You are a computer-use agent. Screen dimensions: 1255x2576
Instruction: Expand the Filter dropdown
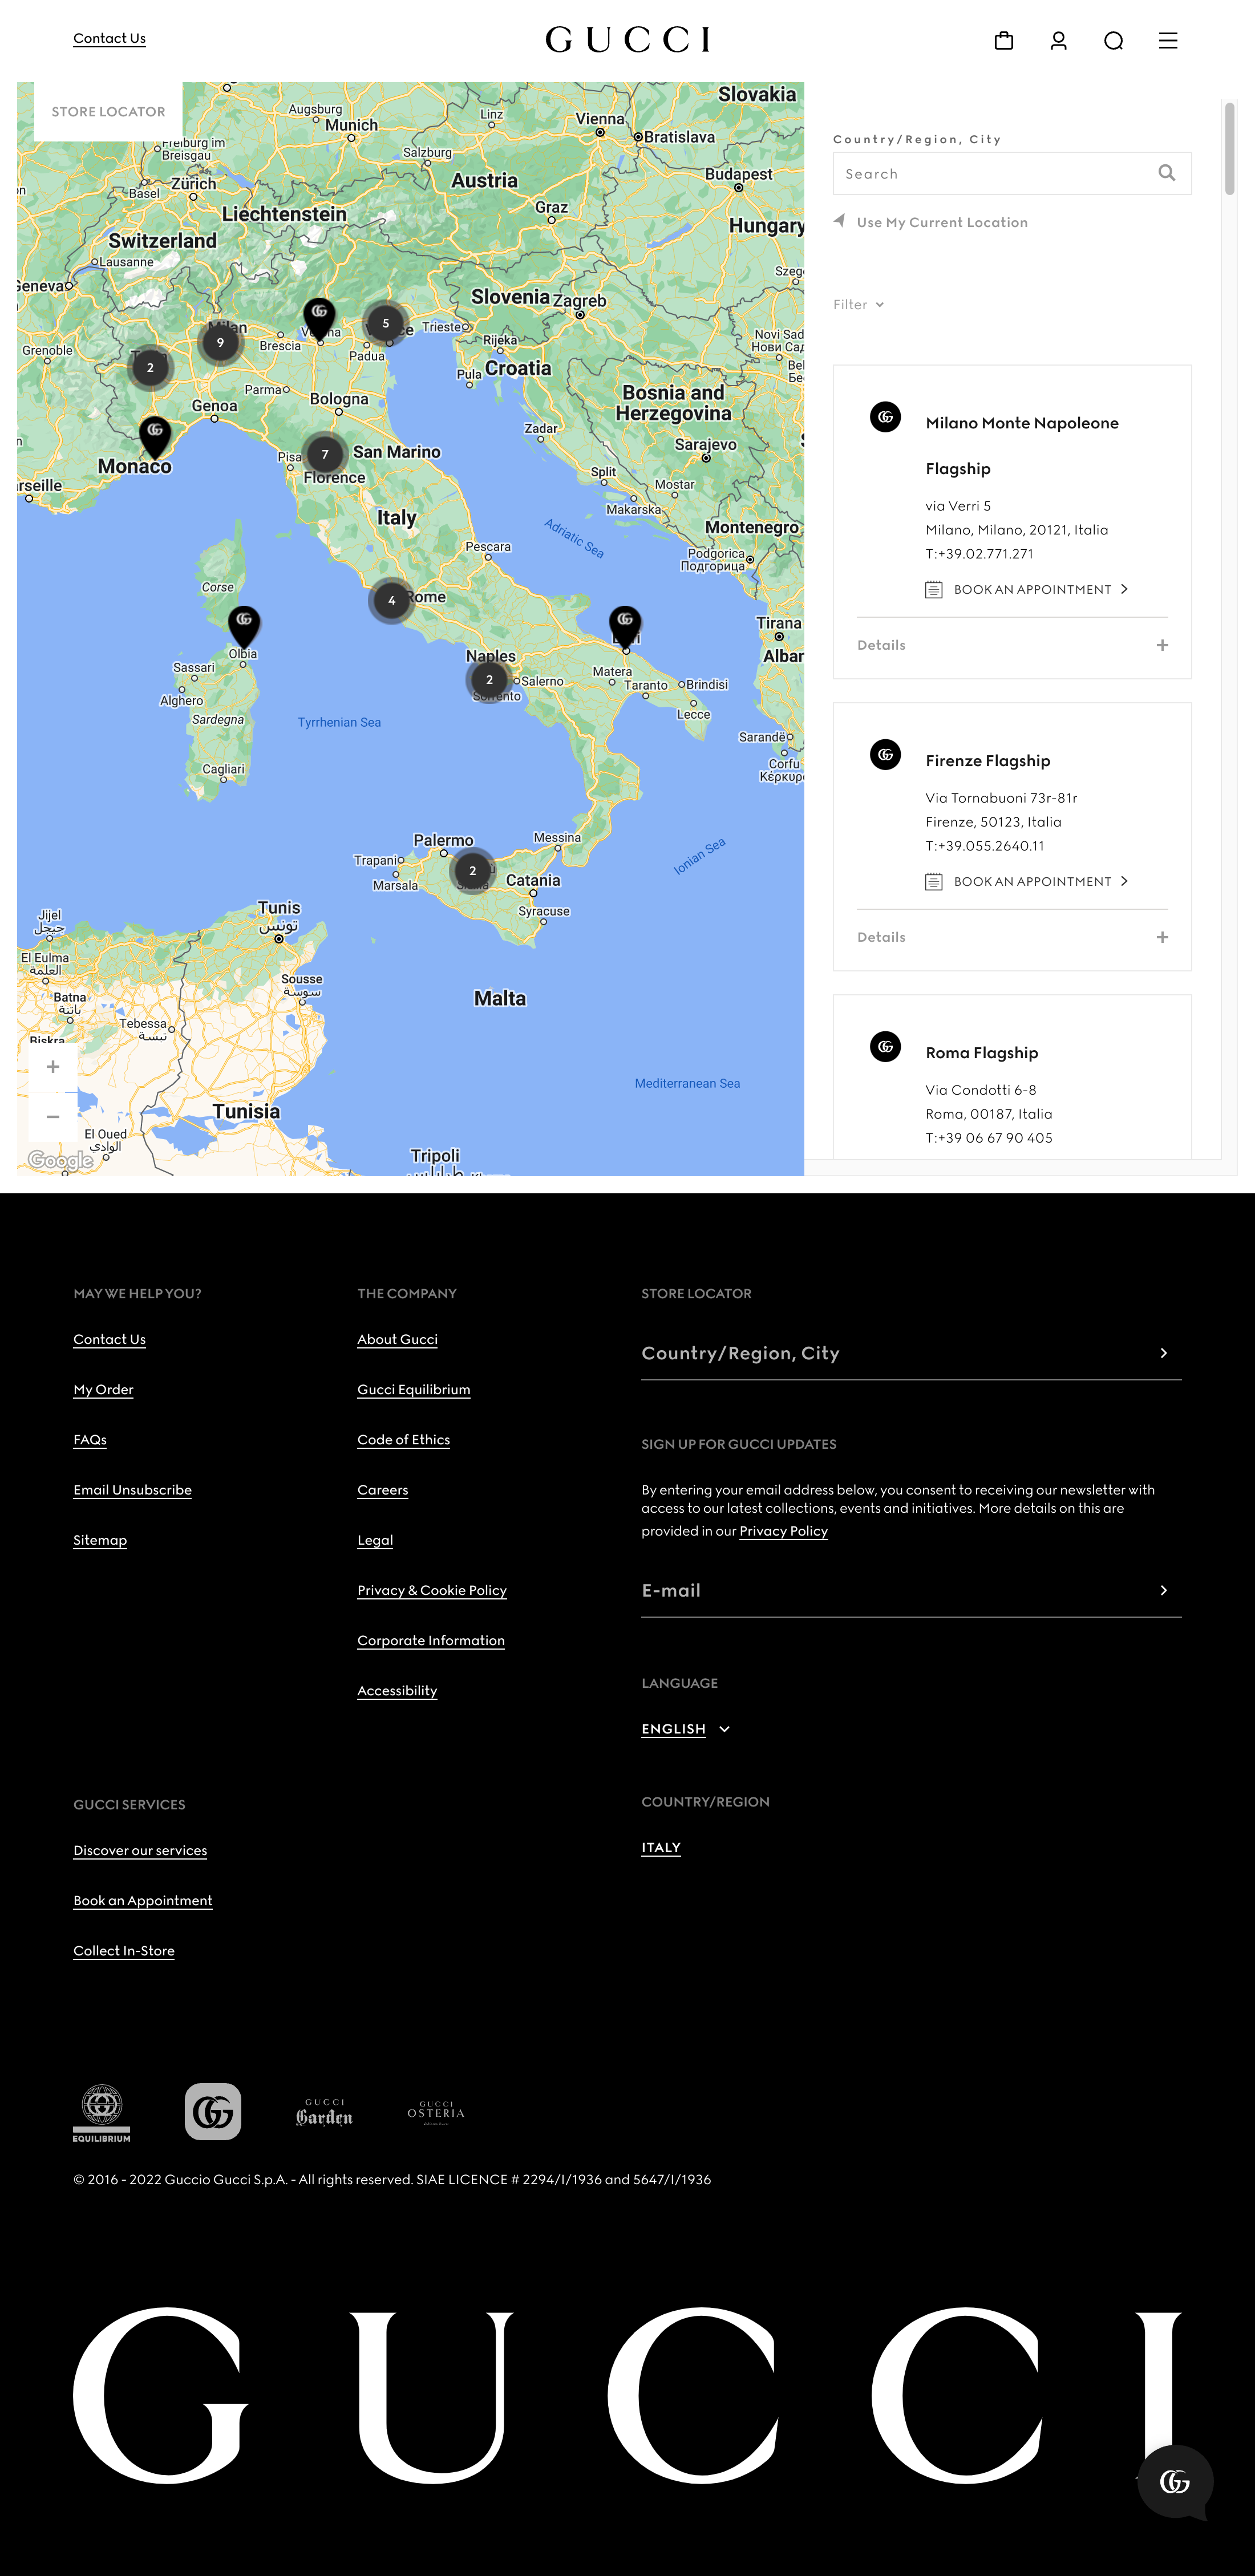point(858,305)
